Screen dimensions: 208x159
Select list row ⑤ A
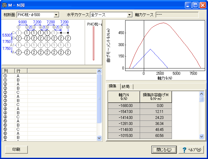(49, 121)
